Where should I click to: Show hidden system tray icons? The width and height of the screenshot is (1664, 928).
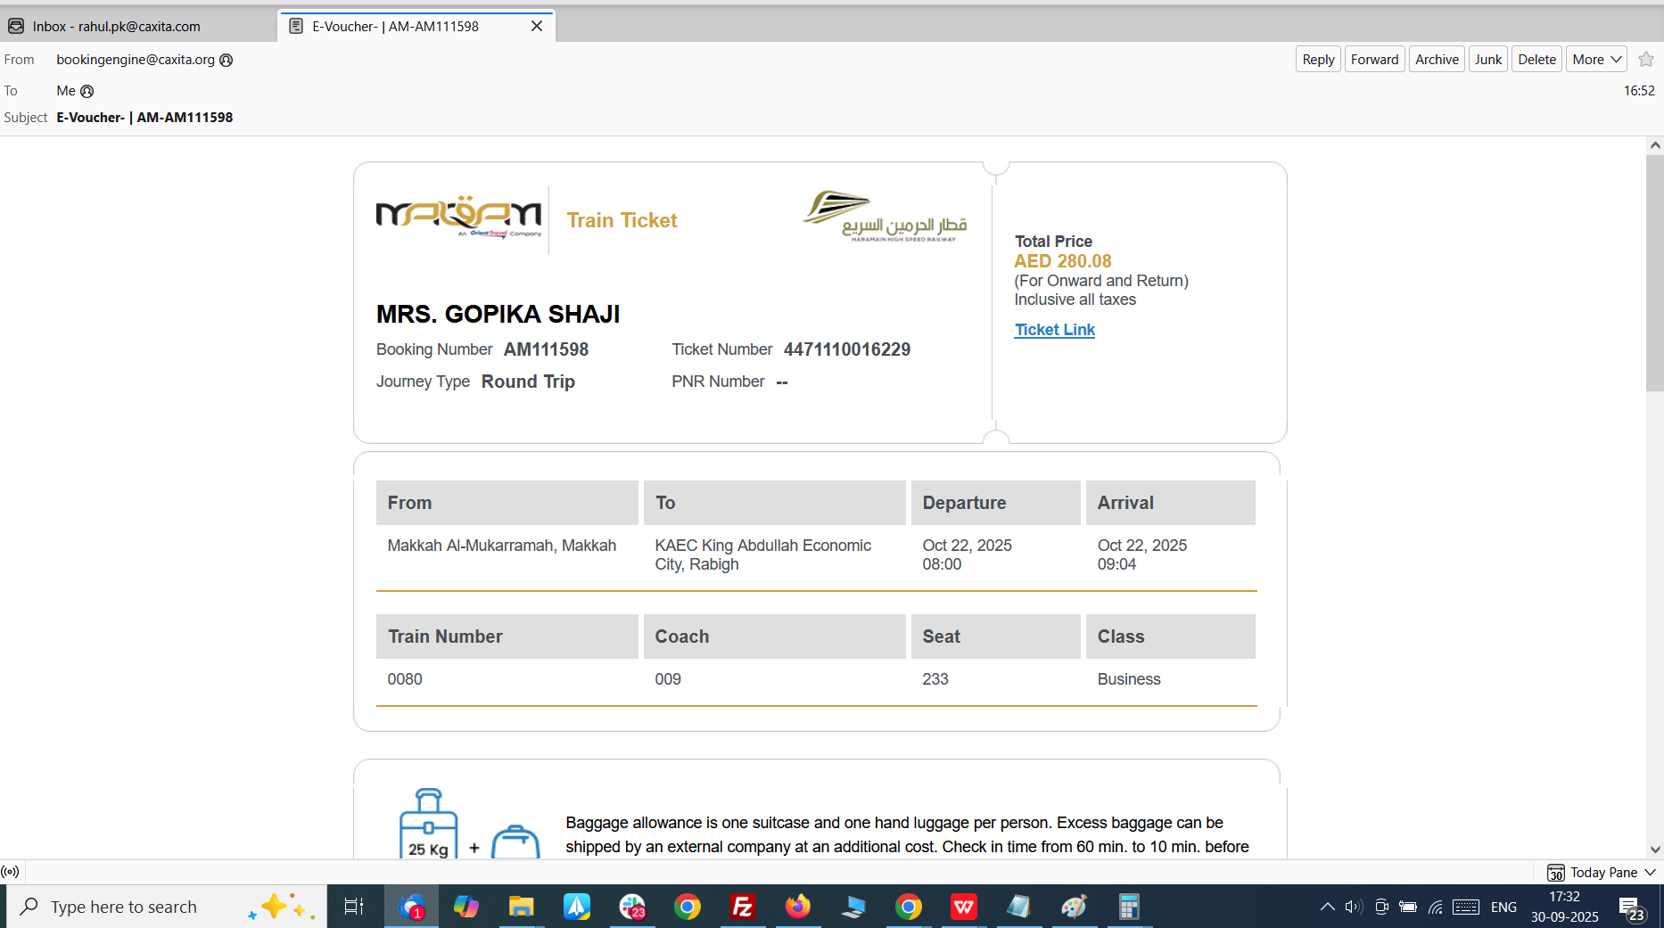[1327, 907]
